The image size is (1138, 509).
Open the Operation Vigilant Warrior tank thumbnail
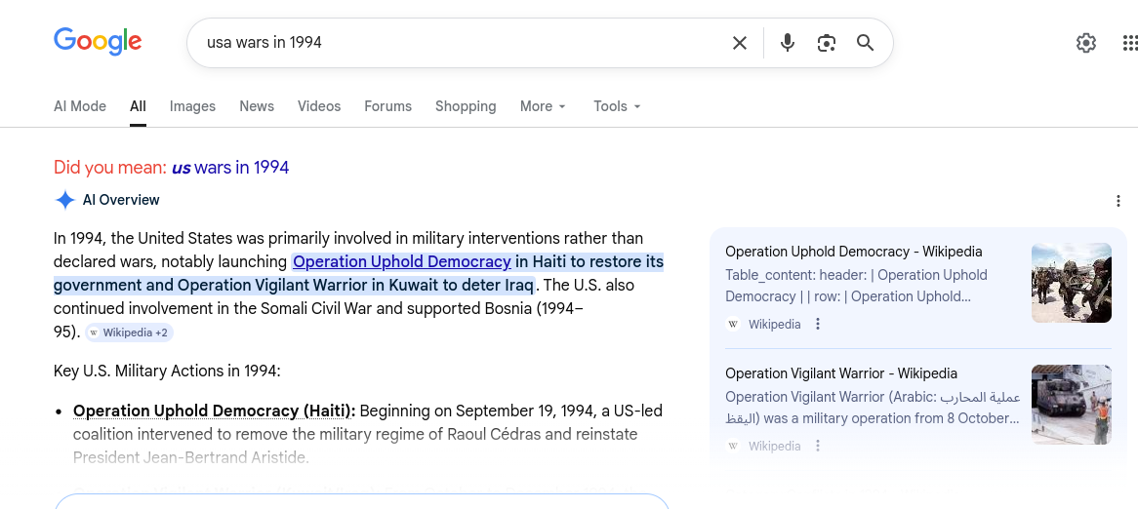[x=1071, y=405]
